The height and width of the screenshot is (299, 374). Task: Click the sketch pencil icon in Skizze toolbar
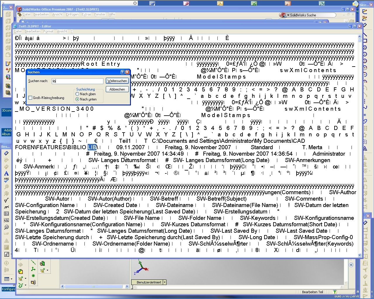(x=365, y=12)
